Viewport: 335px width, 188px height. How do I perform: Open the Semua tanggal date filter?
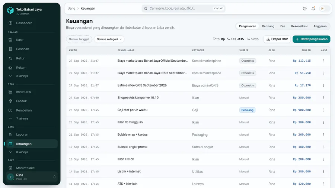coord(79,39)
